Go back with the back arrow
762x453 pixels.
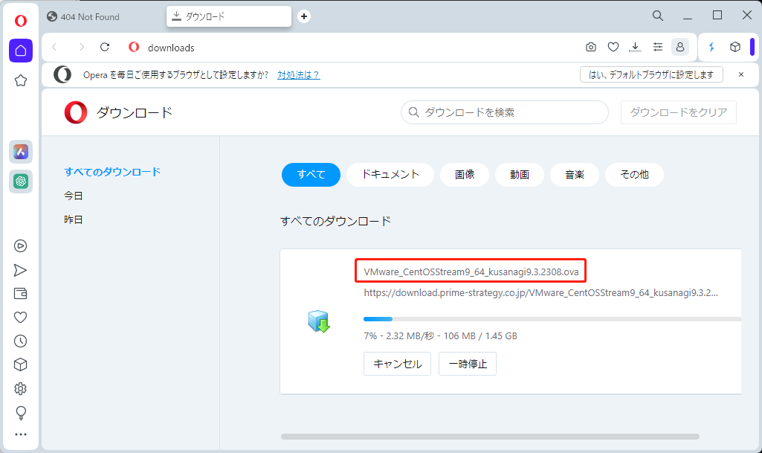click(54, 47)
